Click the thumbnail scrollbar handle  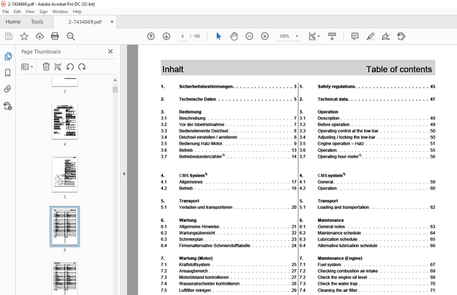(115, 89)
